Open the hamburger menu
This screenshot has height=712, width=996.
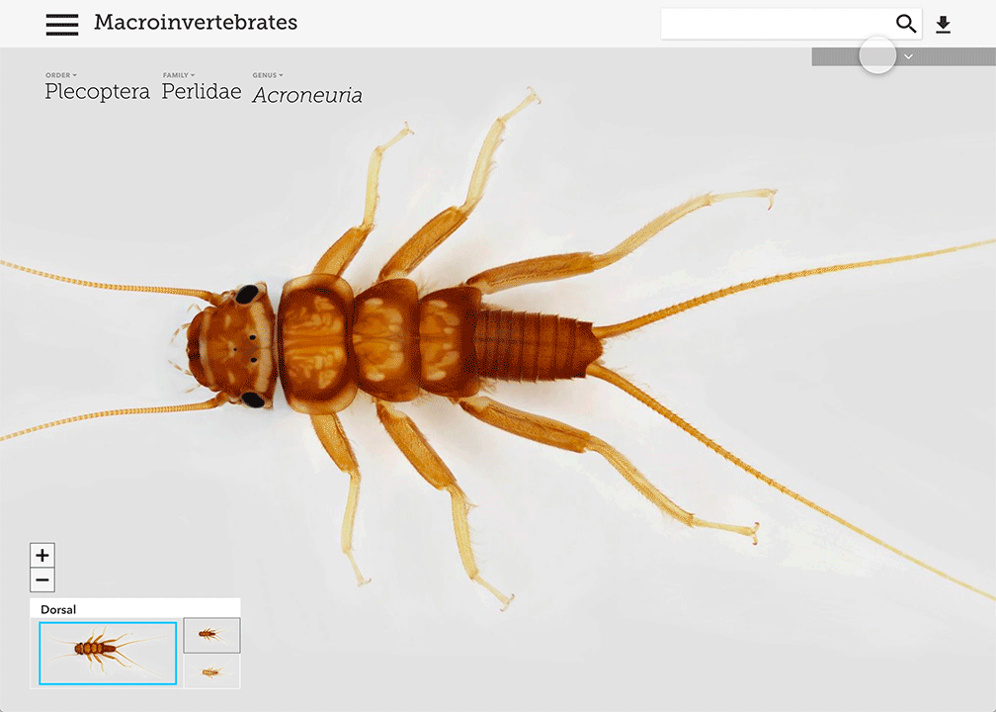[x=62, y=24]
